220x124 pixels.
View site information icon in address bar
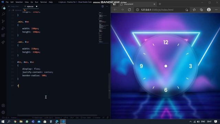[x=137, y=10]
